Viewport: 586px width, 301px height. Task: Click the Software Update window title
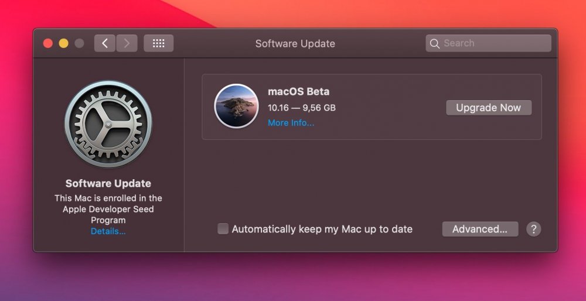coord(295,44)
